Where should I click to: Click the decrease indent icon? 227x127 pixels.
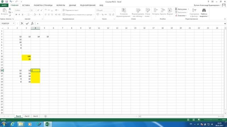[56, 14]
